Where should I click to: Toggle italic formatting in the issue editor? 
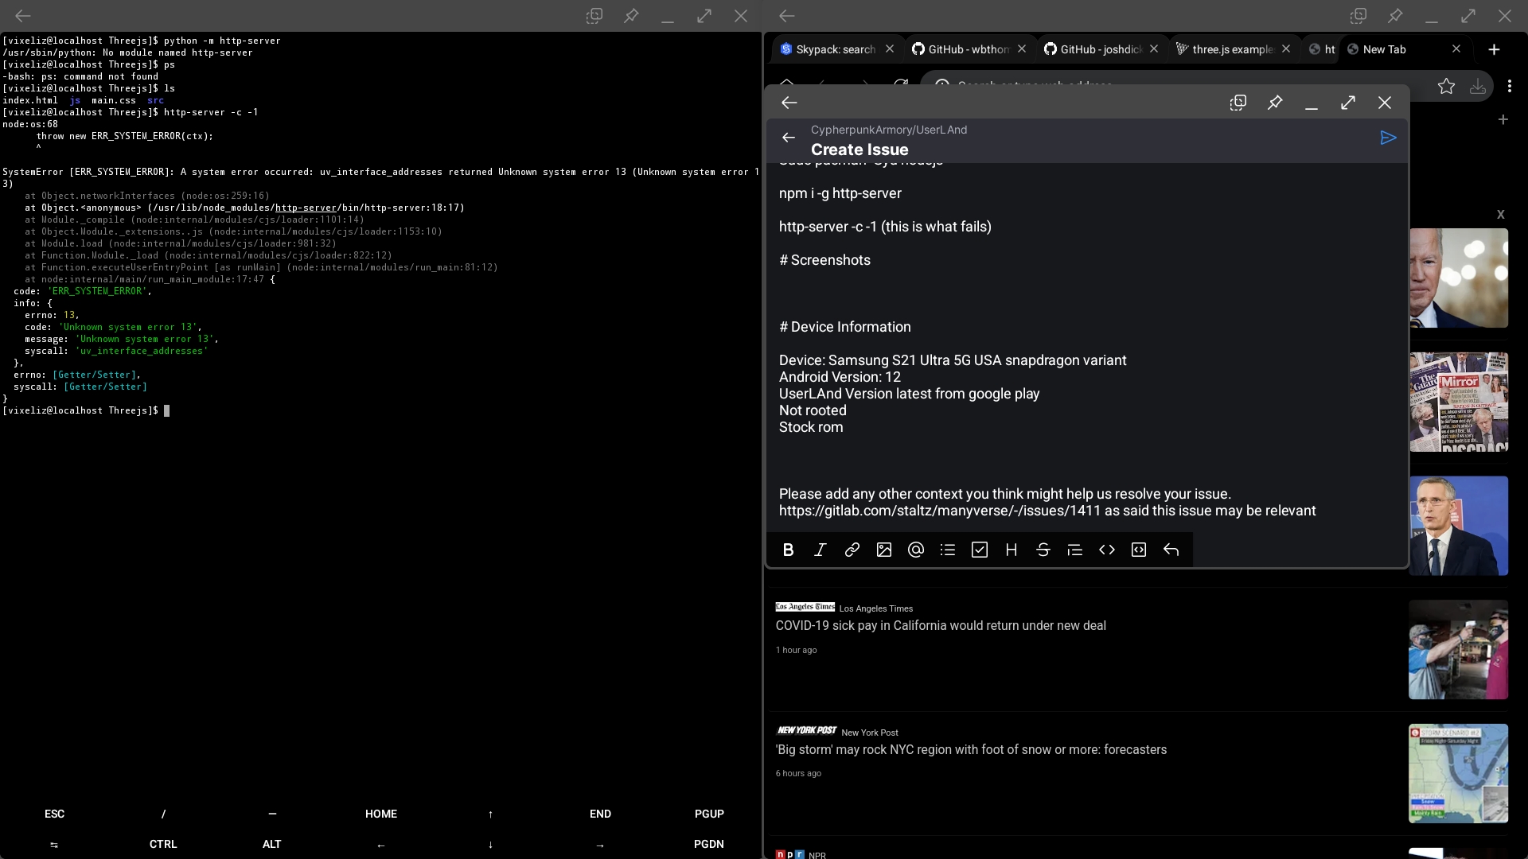pyautogui.click(x=821, y=550)
